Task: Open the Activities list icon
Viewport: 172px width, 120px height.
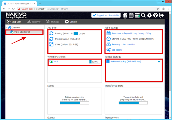Action: coord(137,15)
